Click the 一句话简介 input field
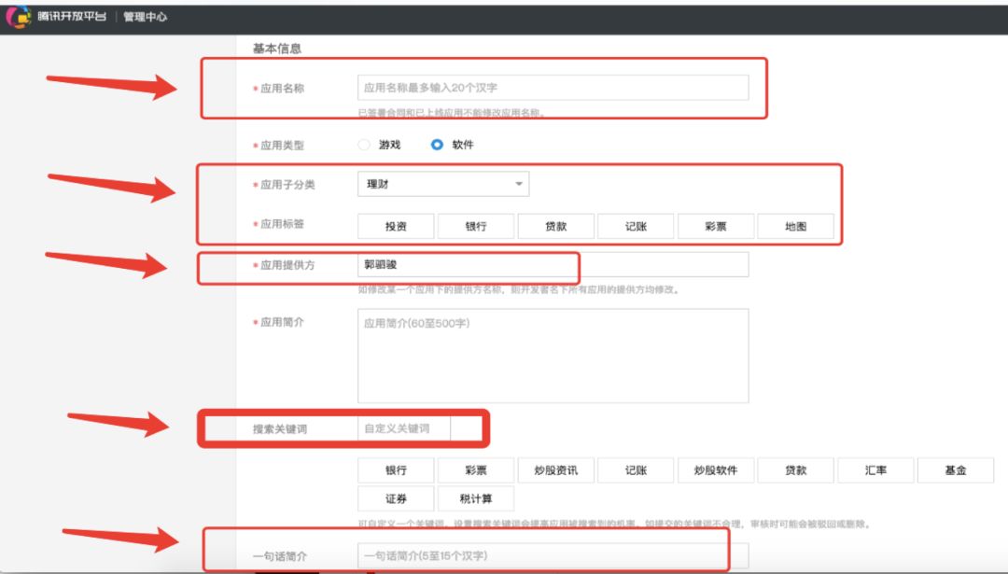Screen dimensions: 1008x574 click(x=553, y=556)
